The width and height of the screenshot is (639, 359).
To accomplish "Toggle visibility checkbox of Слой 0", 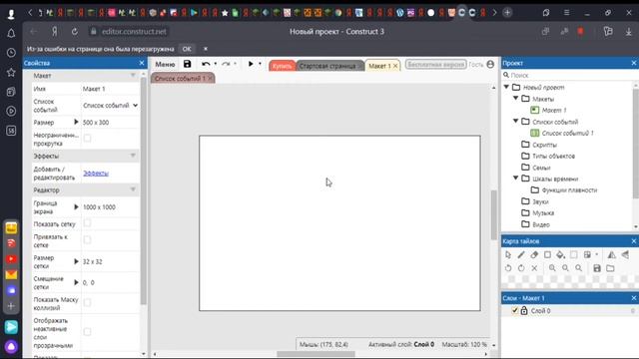I will point(515,310).
